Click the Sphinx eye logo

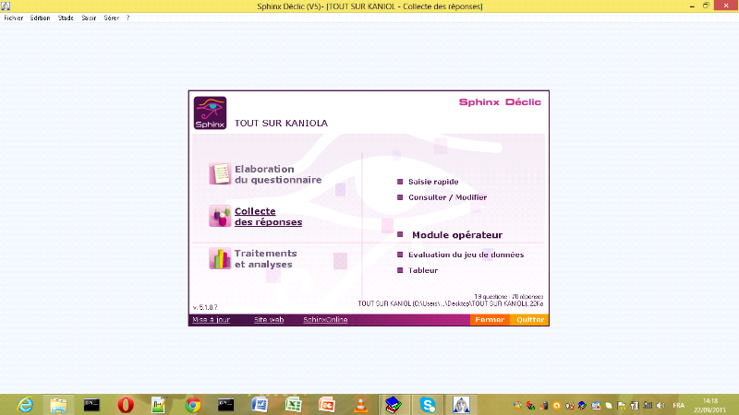coord(210,114)
